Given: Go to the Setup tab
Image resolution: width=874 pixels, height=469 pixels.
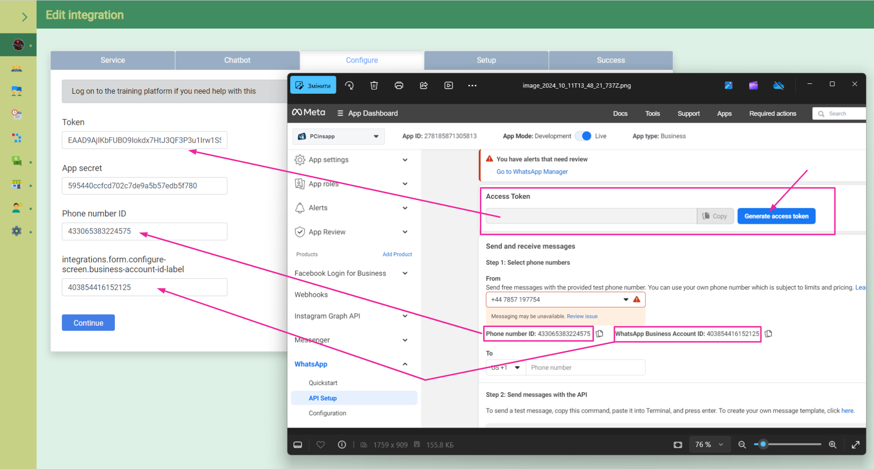Looking at the screenshot, I should pyautogui.click(x=486, y=60).
